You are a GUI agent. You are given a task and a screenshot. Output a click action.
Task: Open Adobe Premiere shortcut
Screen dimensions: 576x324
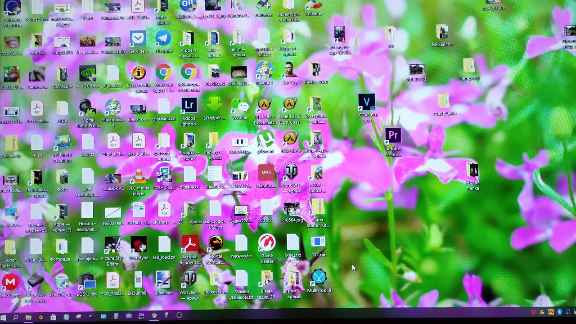point(393,135)
